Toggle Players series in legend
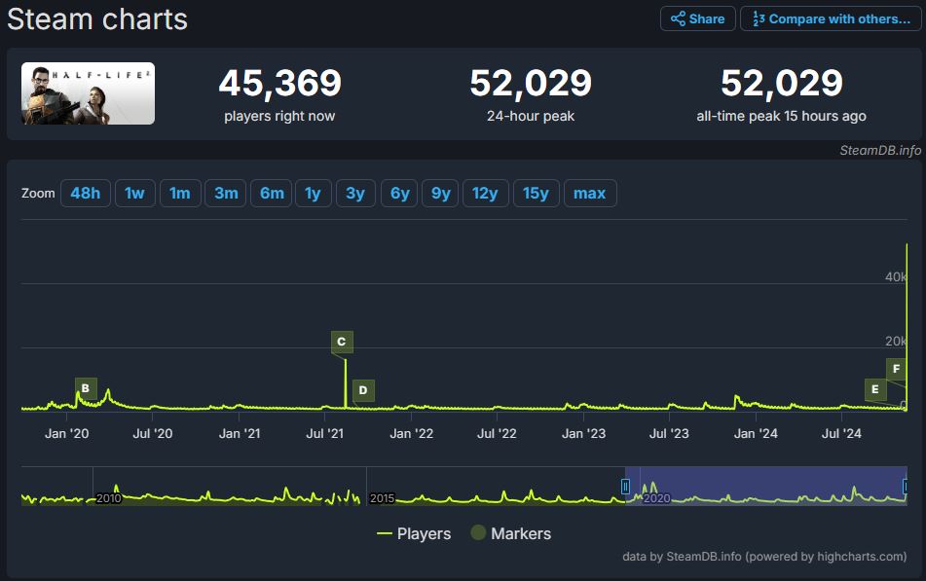Viewport: 926px width, 581px height. (x=414, y=533)
